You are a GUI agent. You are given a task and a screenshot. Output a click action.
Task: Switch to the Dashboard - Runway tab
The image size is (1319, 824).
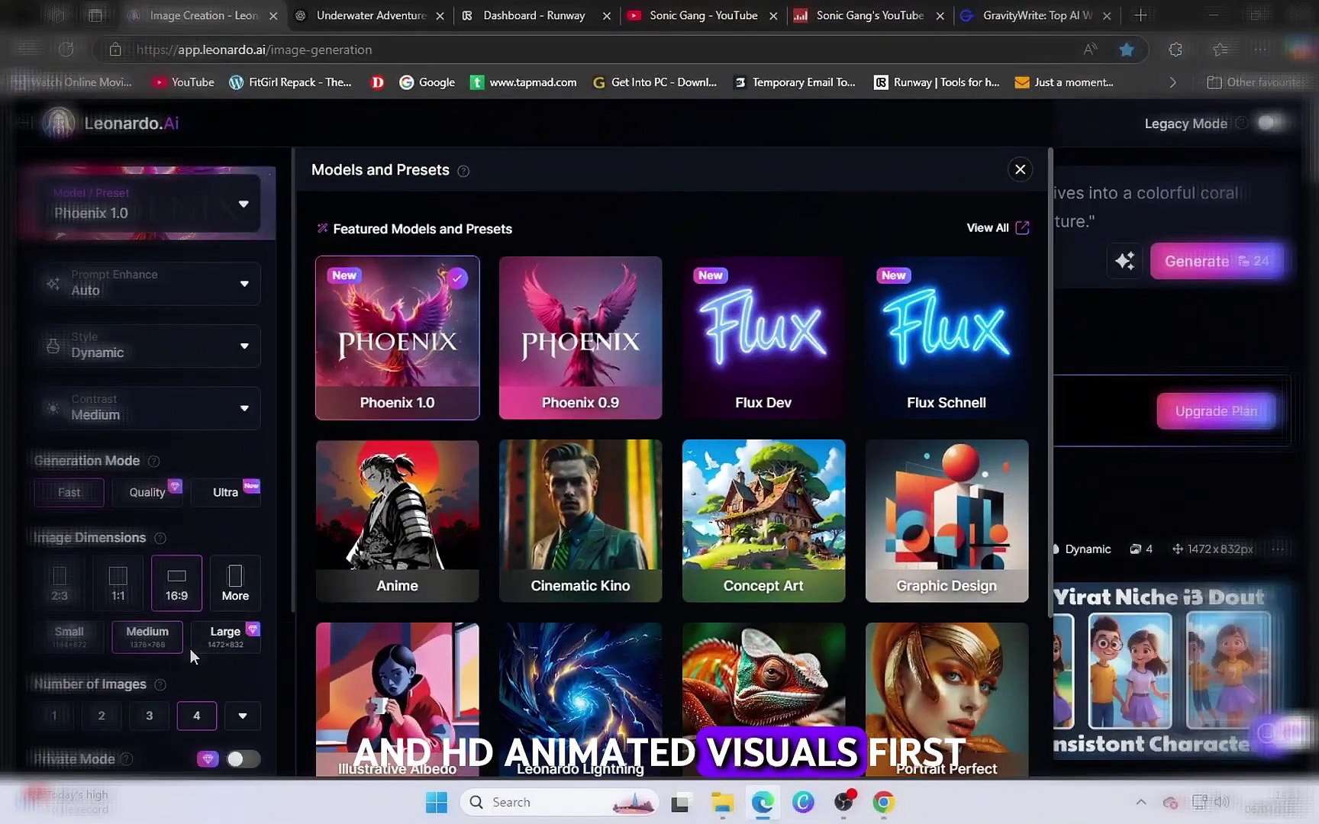[x=534, y=15]
